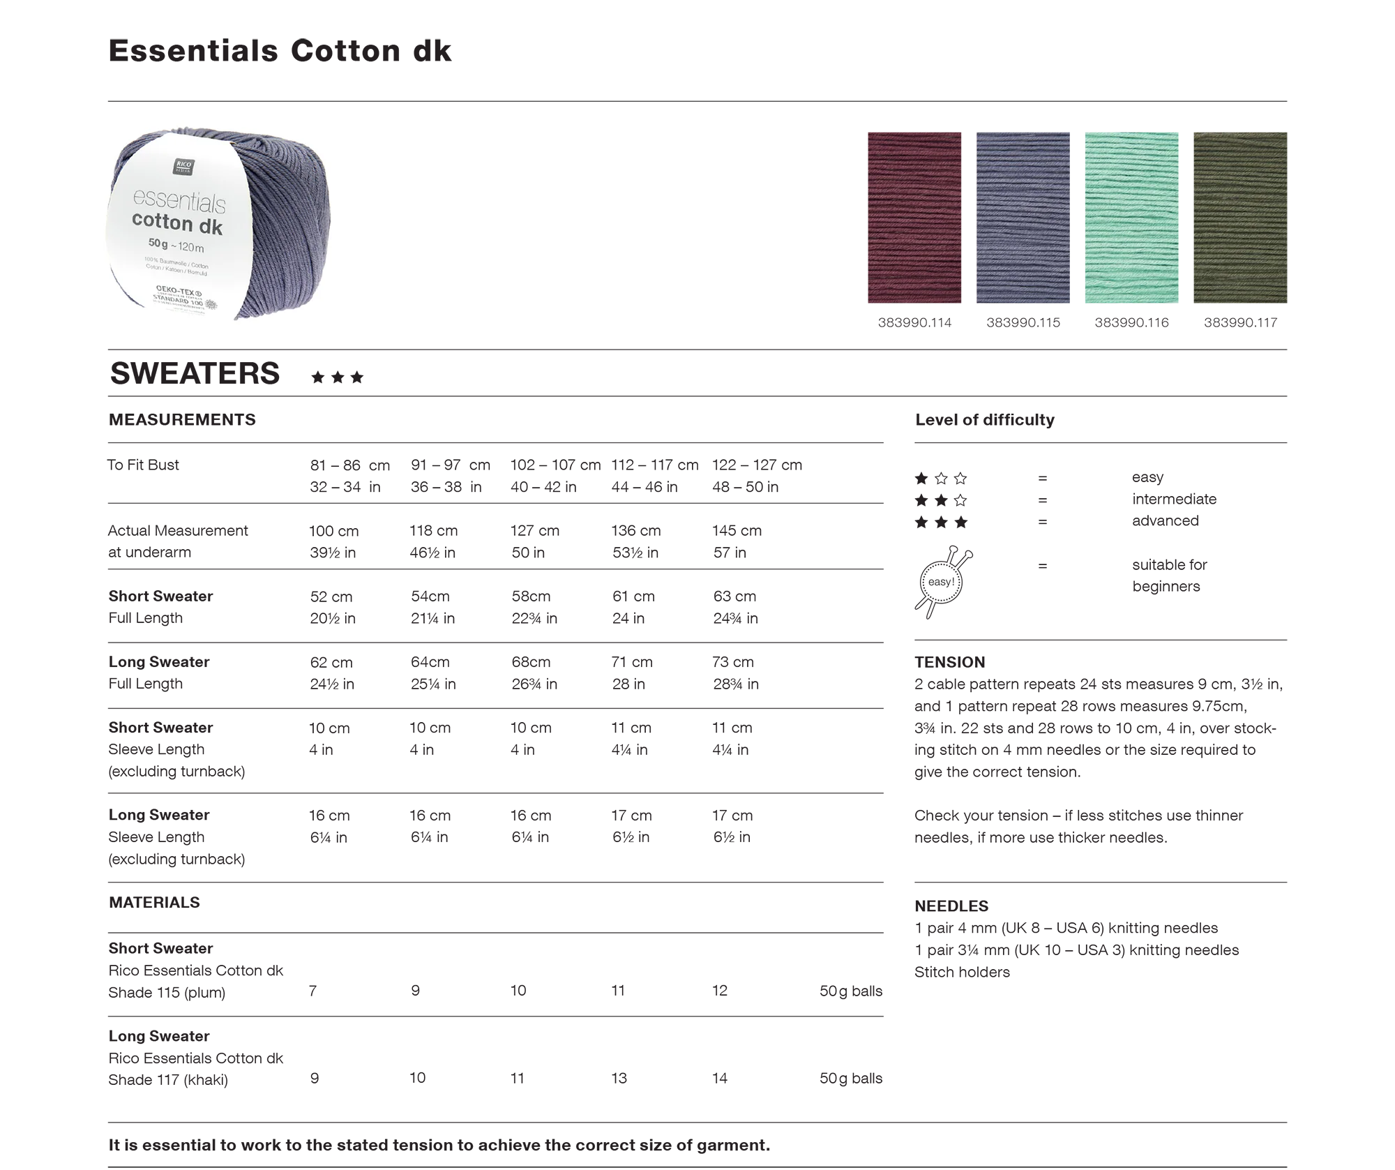Click the 71 cm long sweater length
This screenshot has width=1395, height=1170.
click(x=632, y=662)
